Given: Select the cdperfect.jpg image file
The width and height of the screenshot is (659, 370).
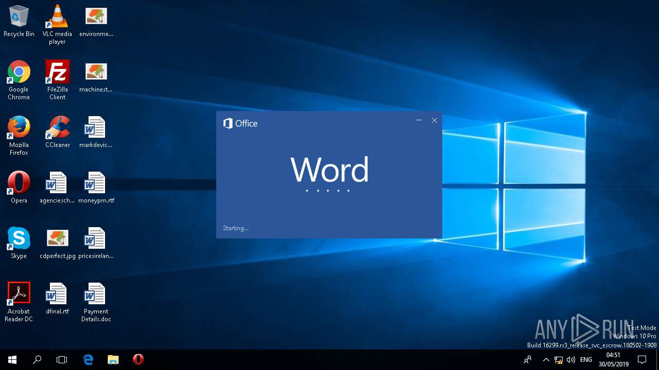Looking at the screenshot, I should pos(57,244).
